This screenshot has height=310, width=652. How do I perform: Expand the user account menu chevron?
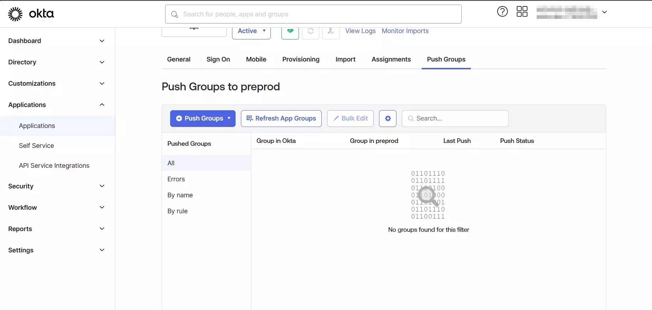point(604,12)
